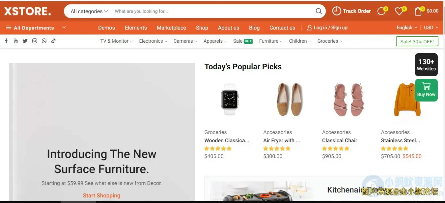The width and height of the screenshot is (445, 203).
Task: Open the compare refresh icon
Action: tap(381, 11)
